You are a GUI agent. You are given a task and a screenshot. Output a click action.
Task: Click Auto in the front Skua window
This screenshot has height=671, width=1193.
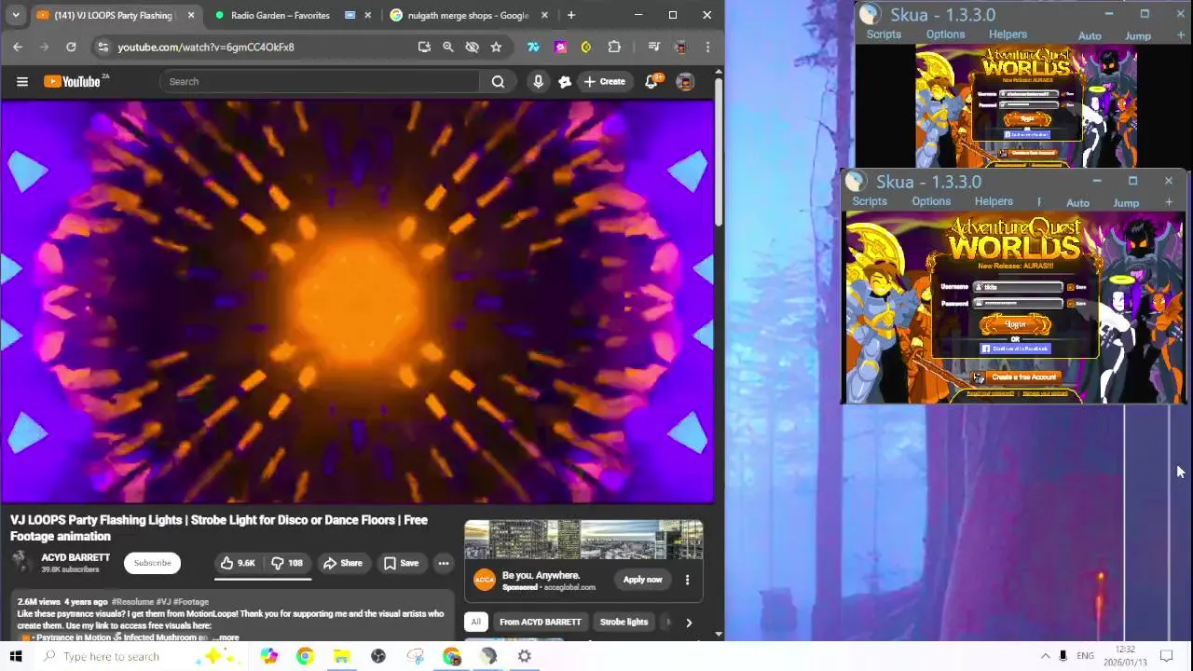(1077, 202)
